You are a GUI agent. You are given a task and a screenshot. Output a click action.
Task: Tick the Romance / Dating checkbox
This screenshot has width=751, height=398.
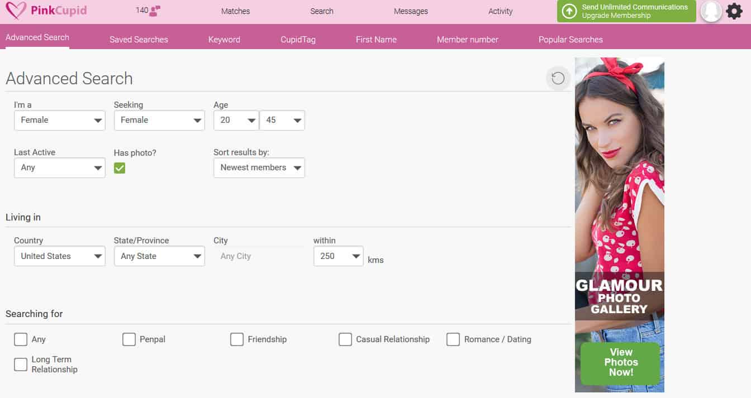pos(453,339)
